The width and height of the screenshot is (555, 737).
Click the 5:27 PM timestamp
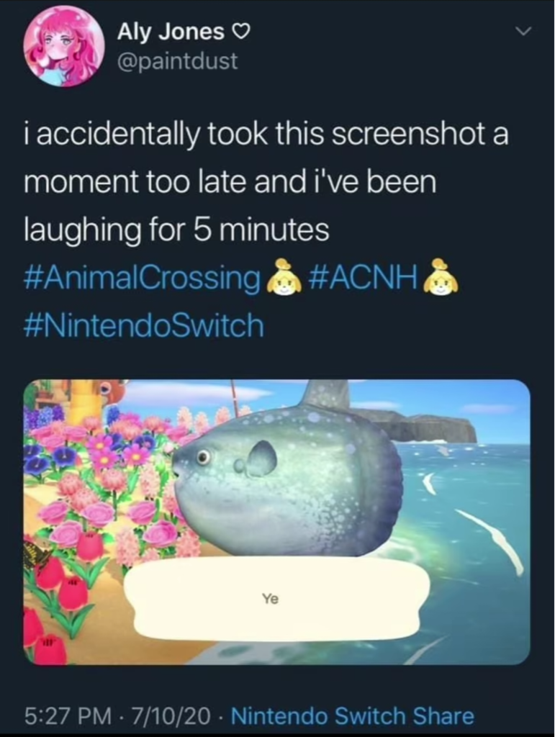pos(68,716)
